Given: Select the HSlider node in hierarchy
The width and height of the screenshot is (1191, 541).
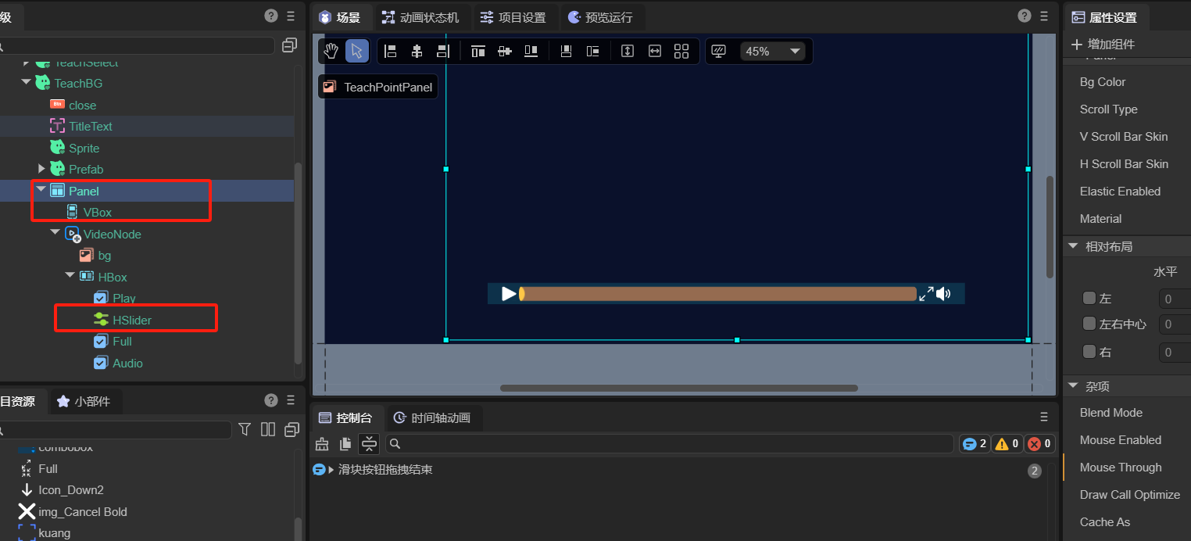Looking at the screenshot, I should tap(132, 320).
